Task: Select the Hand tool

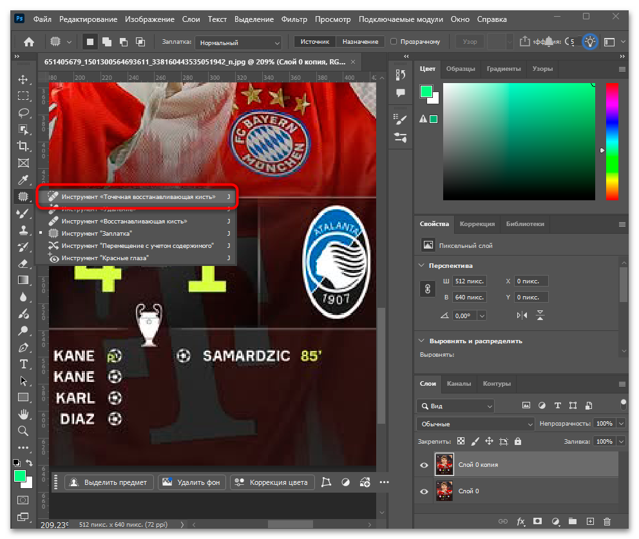Action: click(23, 414)
